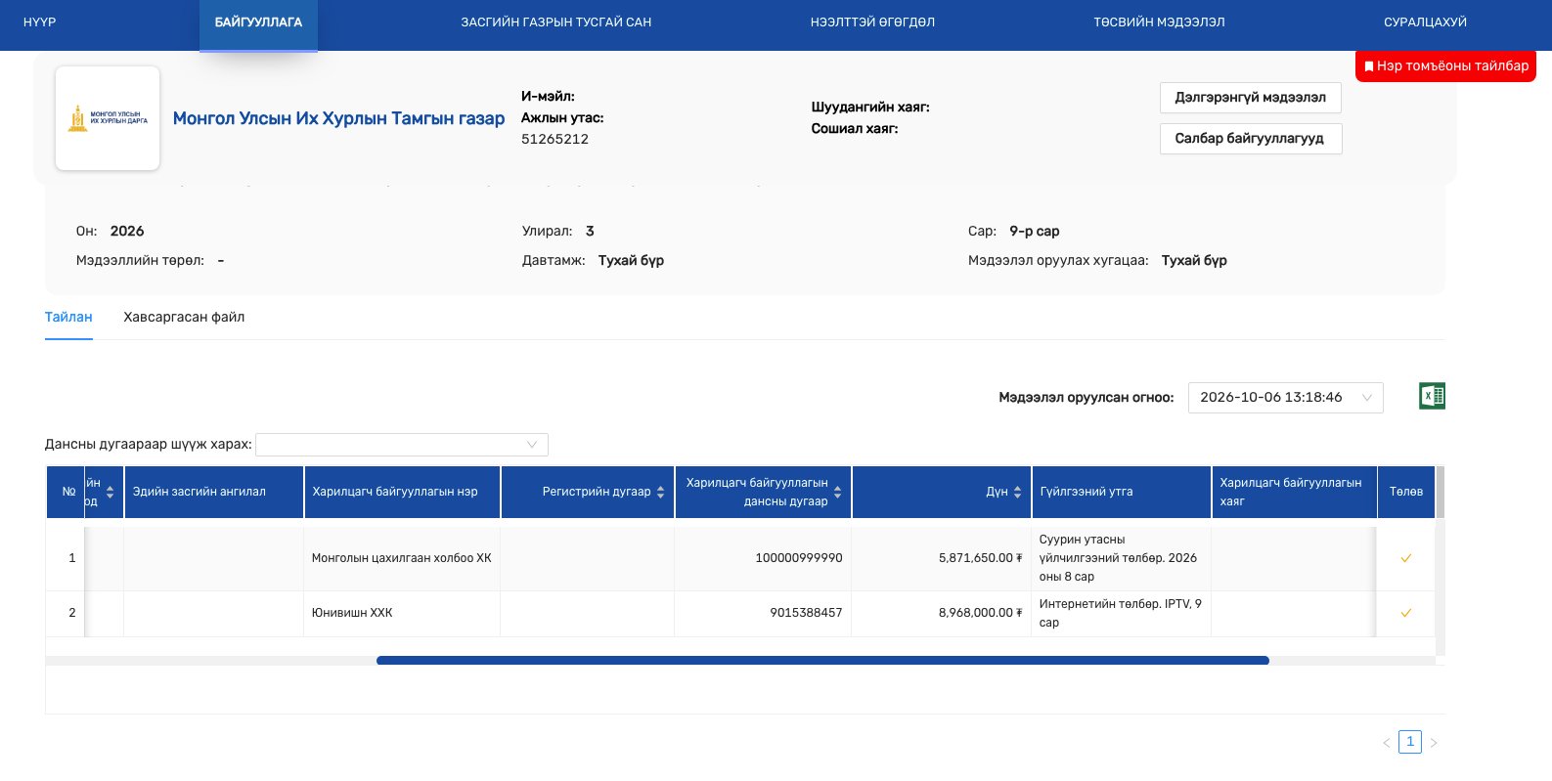Switch to the Хавсаргасан файл tab

click(x=184, y=317)
